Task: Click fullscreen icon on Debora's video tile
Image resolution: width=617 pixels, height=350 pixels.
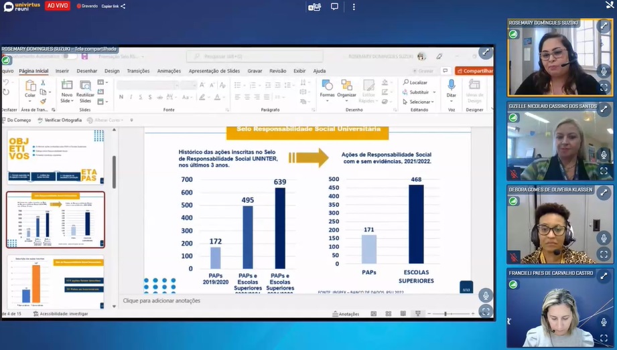Action: pyautogui.click(x=604, y=254)
